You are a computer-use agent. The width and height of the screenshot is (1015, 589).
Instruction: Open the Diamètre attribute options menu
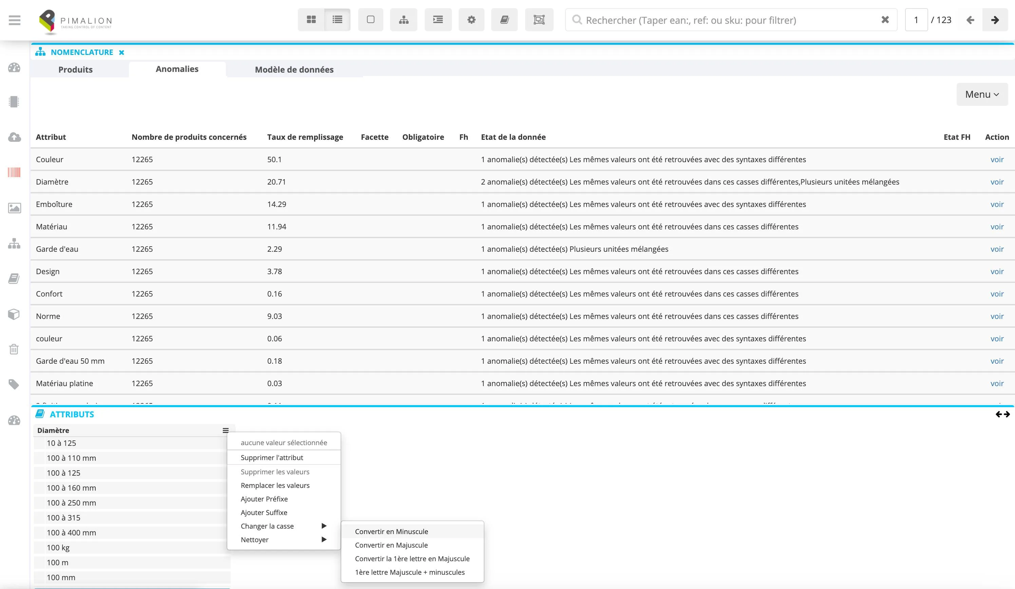226,430
